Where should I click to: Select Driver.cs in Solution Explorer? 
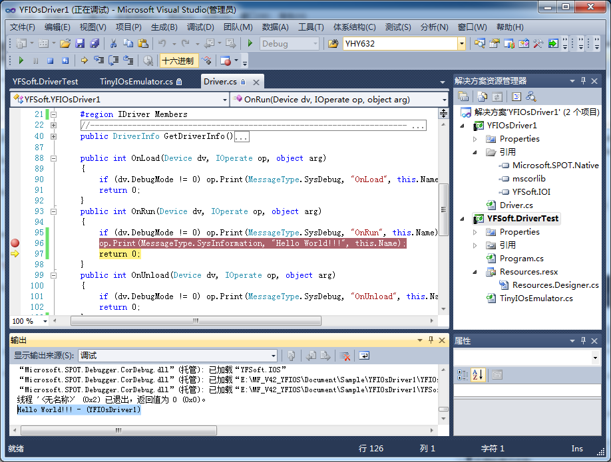pyautogui.click(x=516, y=205)
